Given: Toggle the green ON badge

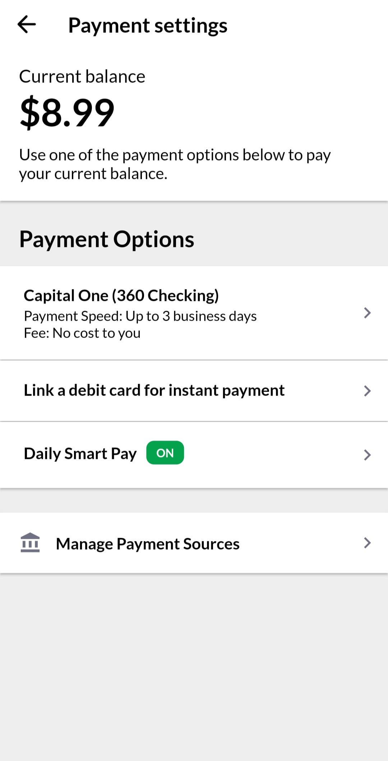Looking at the screenshot, I should point(165,453).
